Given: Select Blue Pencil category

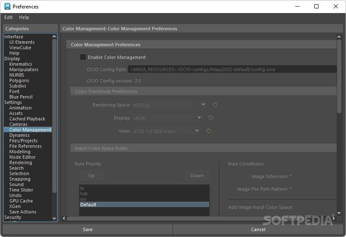Looking at the screenshot, I should tap(21, 97).
